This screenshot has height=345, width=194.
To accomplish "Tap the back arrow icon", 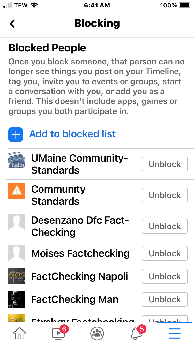I will 12,24.
